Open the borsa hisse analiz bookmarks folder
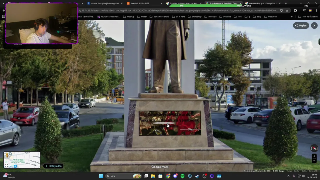 159,17
